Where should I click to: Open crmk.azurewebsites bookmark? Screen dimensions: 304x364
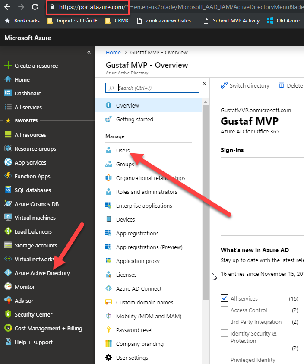click(166, 21)
